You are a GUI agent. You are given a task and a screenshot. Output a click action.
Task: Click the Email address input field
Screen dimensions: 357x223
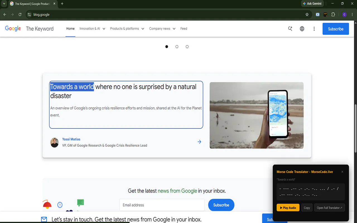pyautogui.click(x=162, y=205)
